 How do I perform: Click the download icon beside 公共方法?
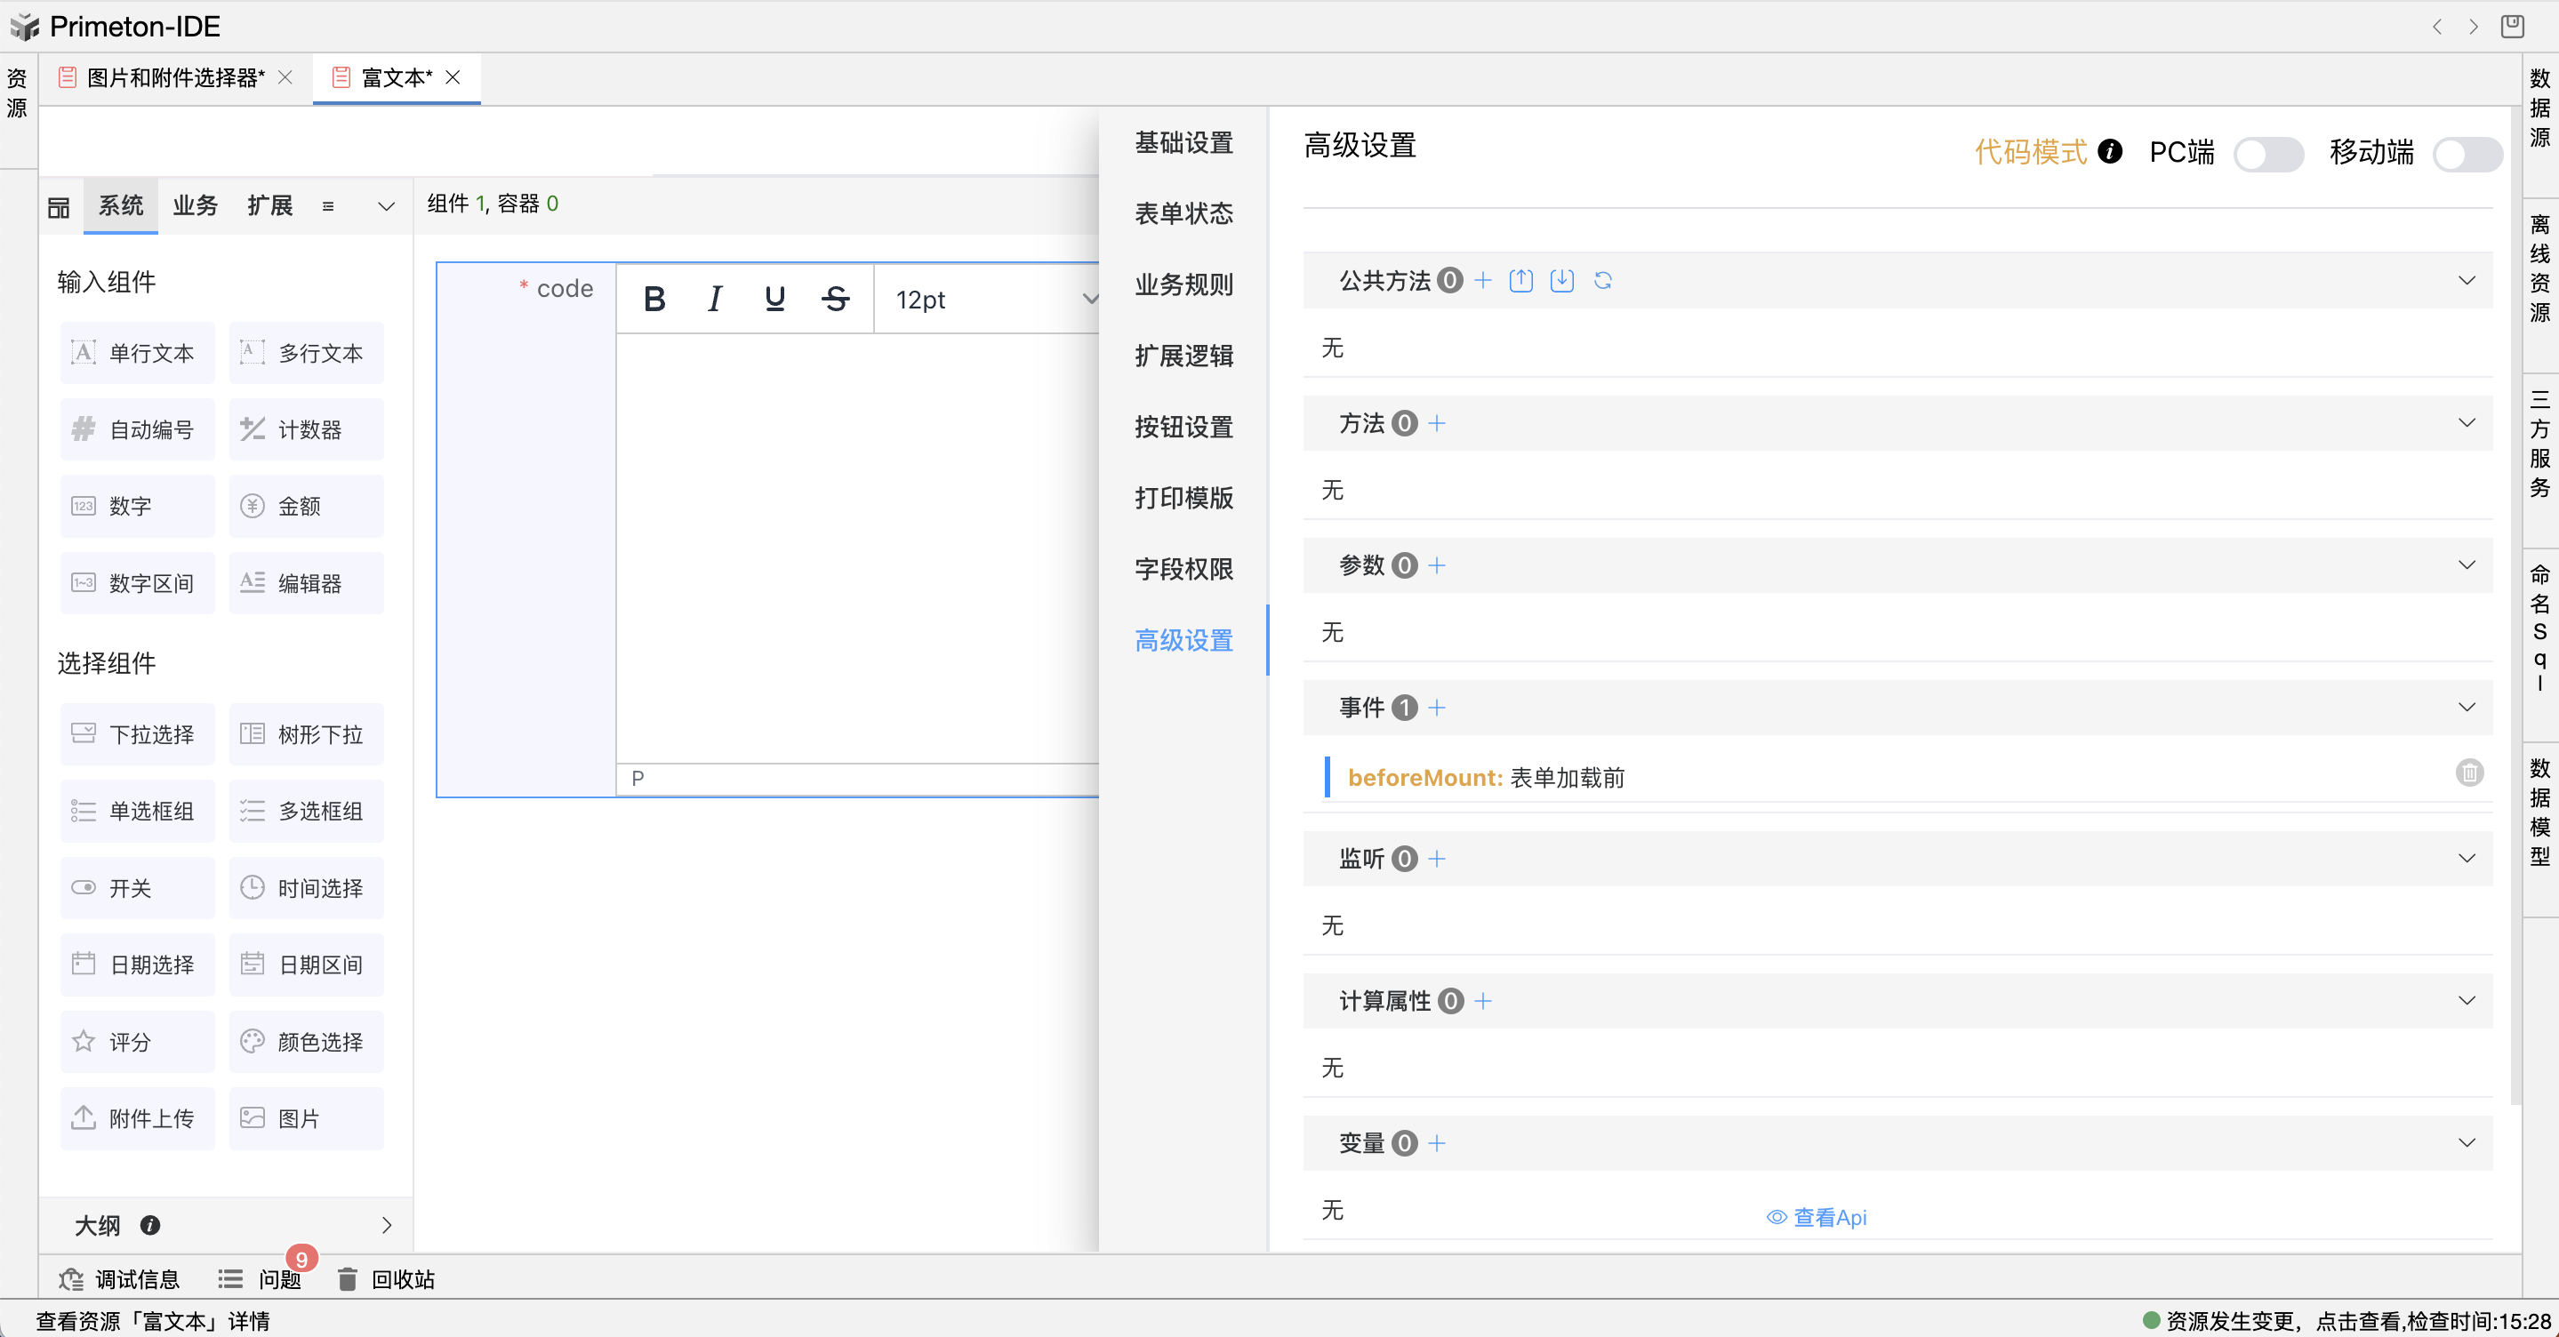click(1561, 281)
